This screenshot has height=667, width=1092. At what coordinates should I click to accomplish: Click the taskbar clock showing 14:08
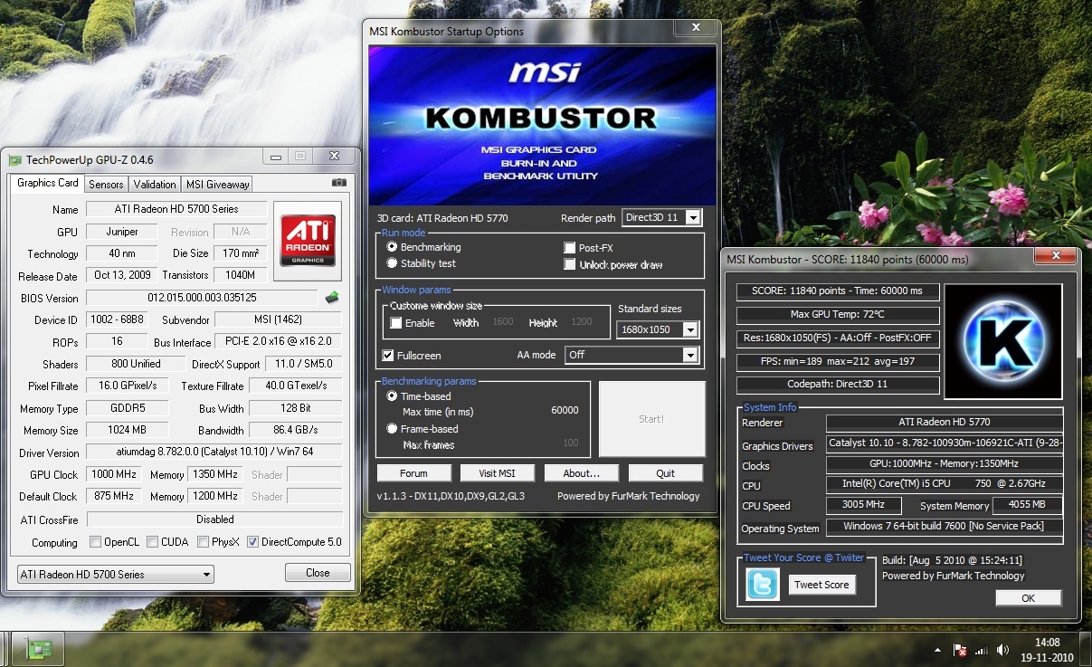tap(1048, 649)
